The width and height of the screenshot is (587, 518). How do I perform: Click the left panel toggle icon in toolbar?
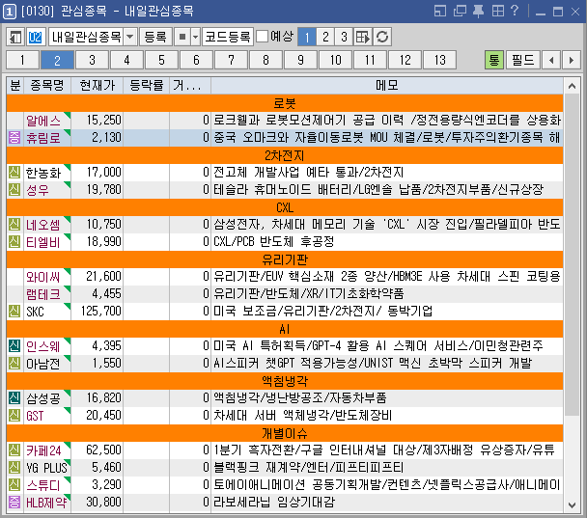coord(15,37)
